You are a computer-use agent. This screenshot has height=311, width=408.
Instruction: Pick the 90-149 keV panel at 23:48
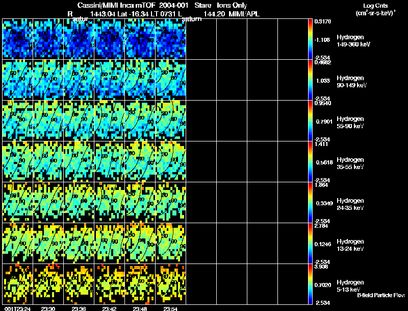click(x=140, y=80)
